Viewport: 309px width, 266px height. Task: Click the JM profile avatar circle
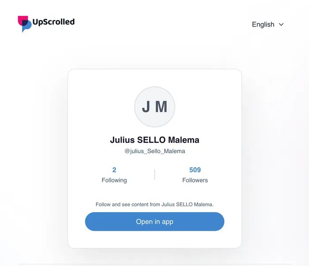[154, 107]
